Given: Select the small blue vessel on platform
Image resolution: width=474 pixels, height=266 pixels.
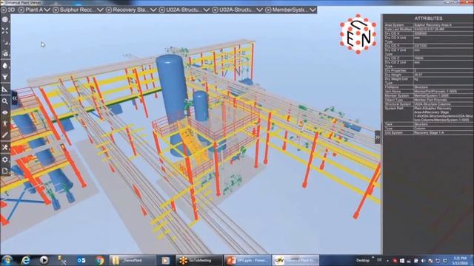Looking at the screenshot, I should point(201,106).
